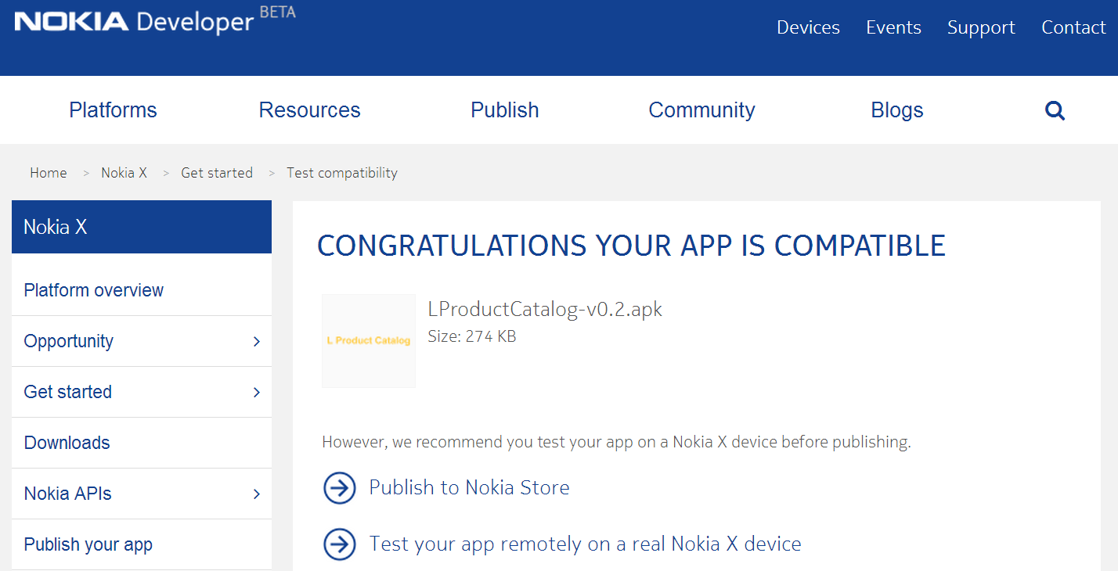The image size is (1118, 571).
Task: Click the Contact link
Action: point(1073,27)
